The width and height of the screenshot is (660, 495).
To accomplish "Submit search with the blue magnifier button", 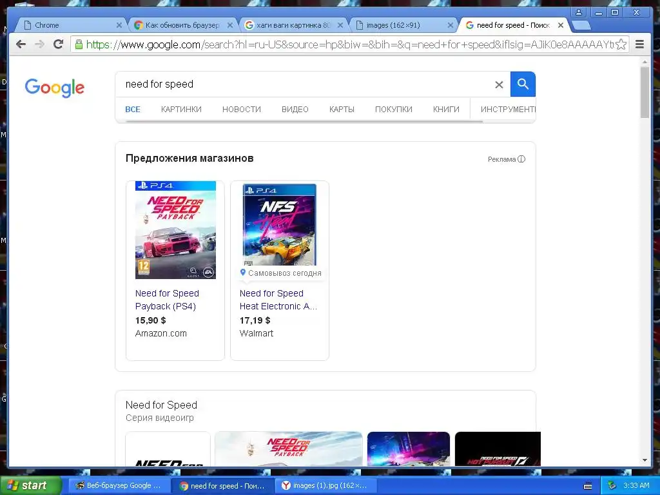I will coord(523,84).
